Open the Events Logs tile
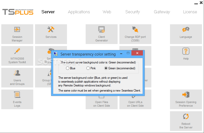This screenshot has height=133, width=204. pyautogui.click(x=17, y=99)
